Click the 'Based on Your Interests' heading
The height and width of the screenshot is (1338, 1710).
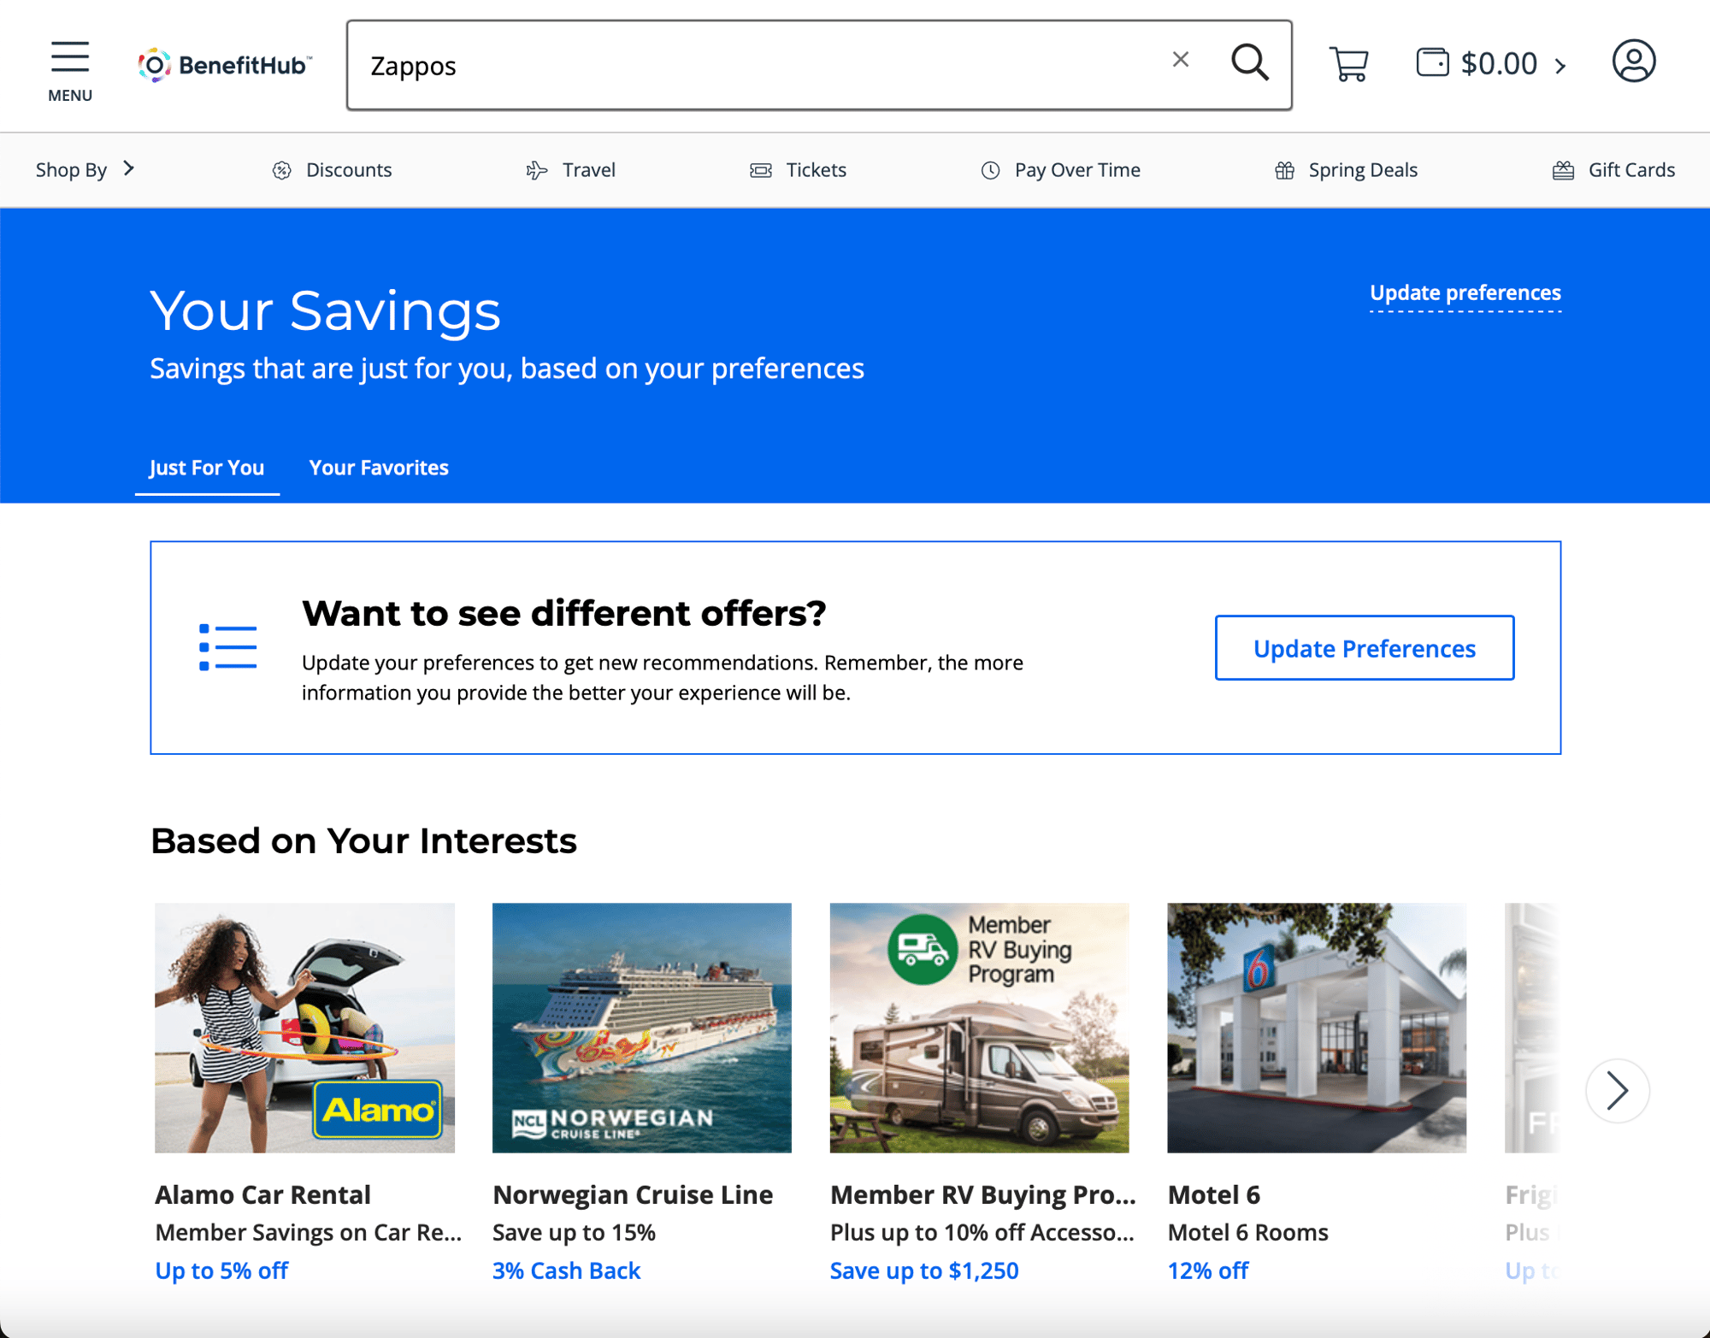coord(363,841)
